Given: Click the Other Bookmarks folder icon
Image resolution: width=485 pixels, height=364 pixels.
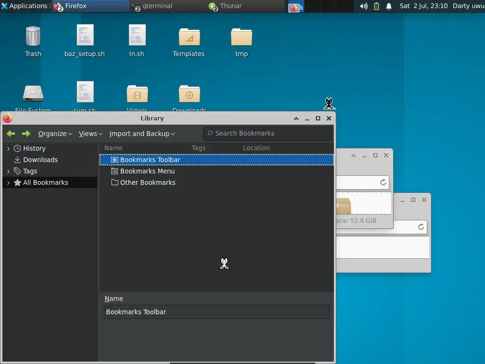Looking at the screenshot, I should click(115, 182).
